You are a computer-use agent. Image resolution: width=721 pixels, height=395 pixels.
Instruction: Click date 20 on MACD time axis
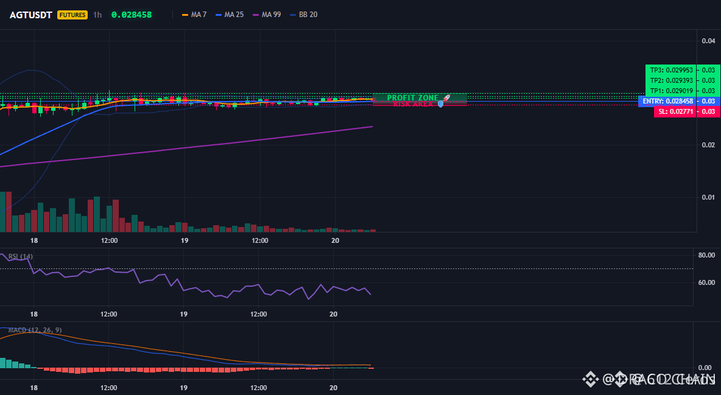pos(333,388)
